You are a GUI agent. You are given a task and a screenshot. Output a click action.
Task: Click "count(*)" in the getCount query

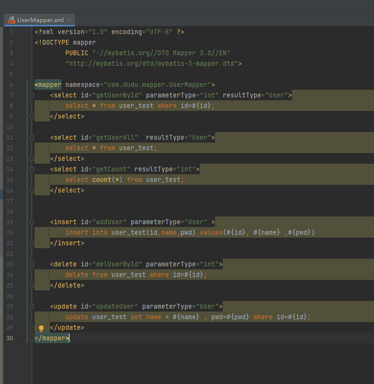coord(107,180)
